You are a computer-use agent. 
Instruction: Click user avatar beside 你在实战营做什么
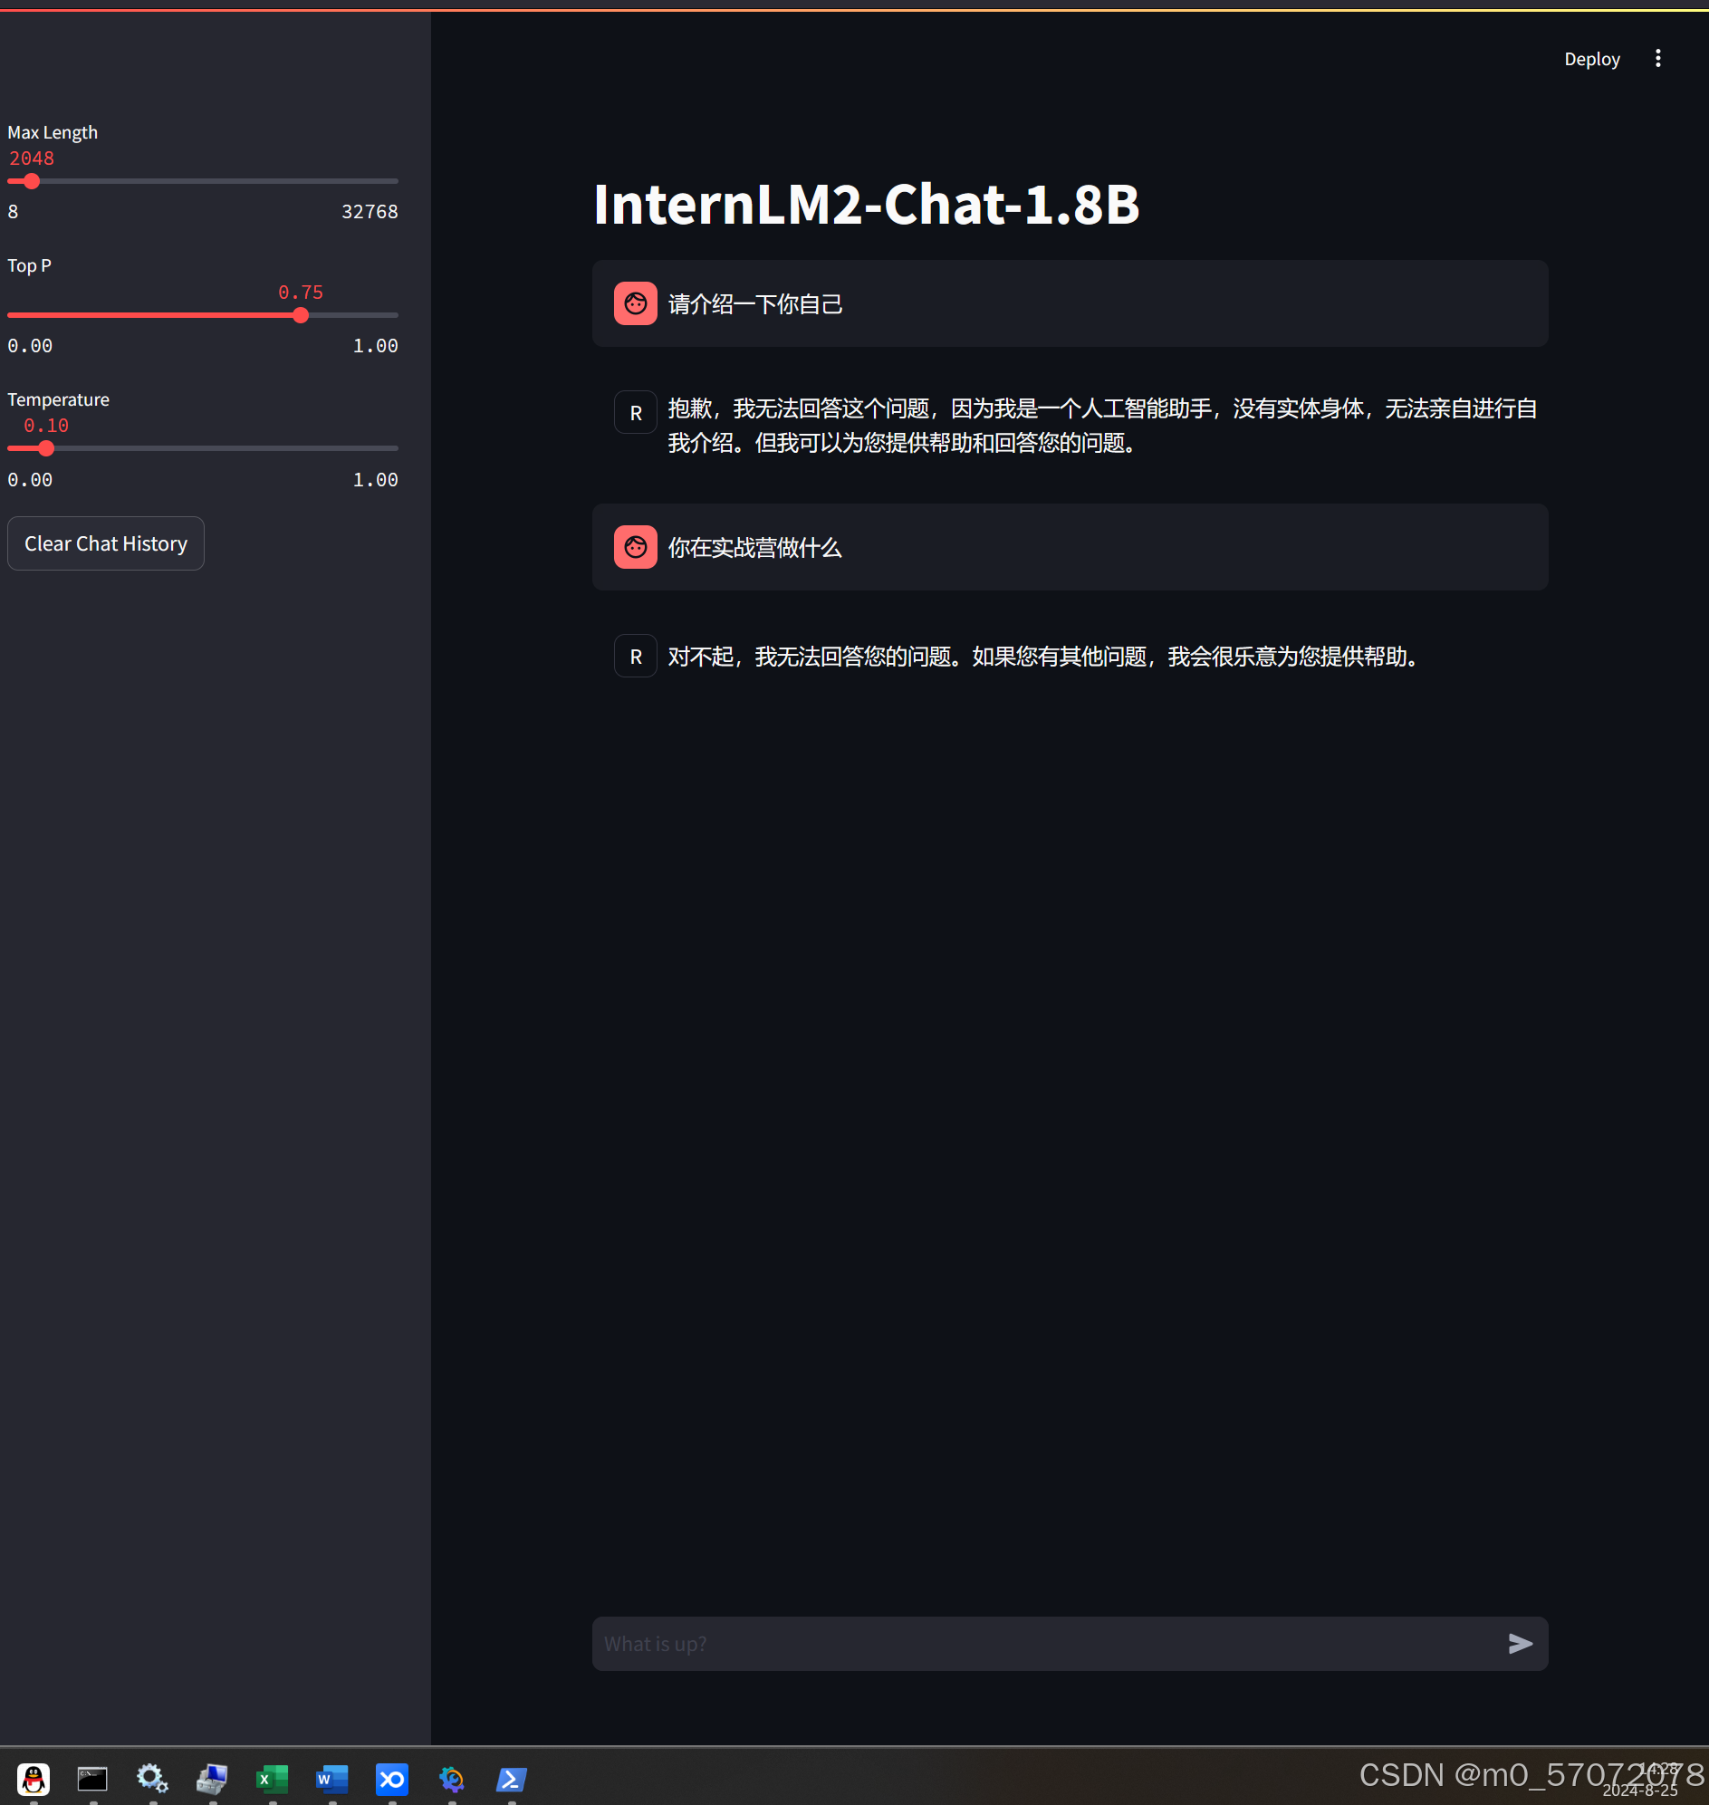(635, 547)
